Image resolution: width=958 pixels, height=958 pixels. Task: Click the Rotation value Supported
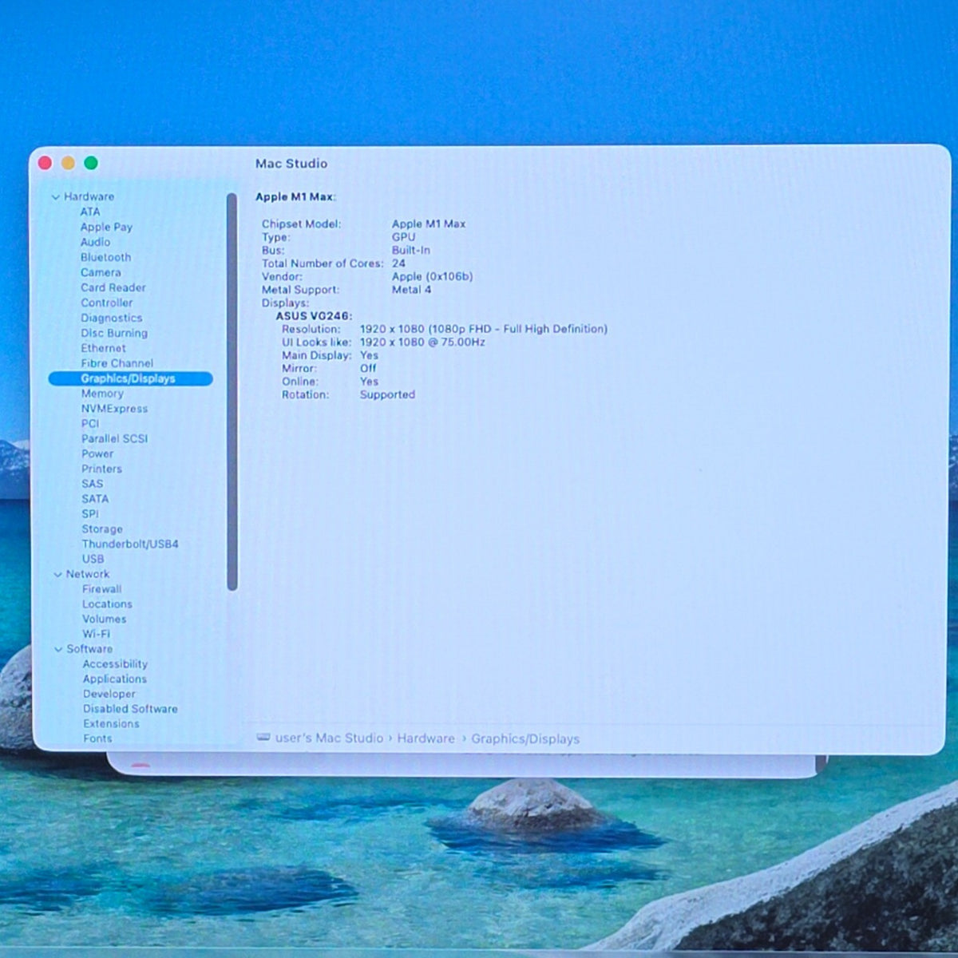[387, 395]
